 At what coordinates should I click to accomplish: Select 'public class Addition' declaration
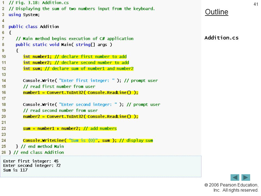pyautogui.click(x=34, y=27)
